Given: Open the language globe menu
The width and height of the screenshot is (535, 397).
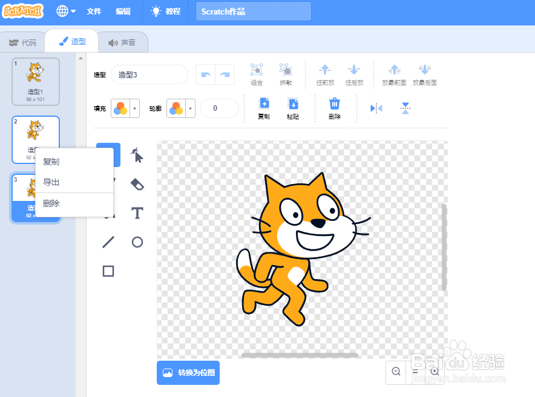Looking at the screenshot, I should (66, 11).
